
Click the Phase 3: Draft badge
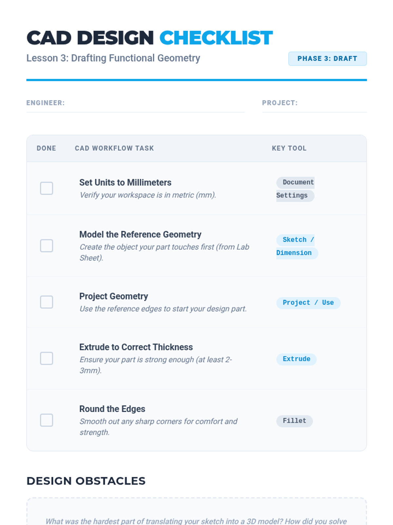[x=327, y=59]
